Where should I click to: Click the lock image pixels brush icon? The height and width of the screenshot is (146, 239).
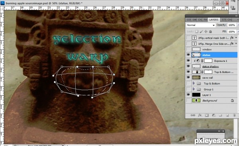[x=201, y=32]
